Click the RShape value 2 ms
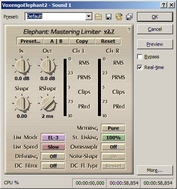The image size is (177, 189). pos(48,116)
